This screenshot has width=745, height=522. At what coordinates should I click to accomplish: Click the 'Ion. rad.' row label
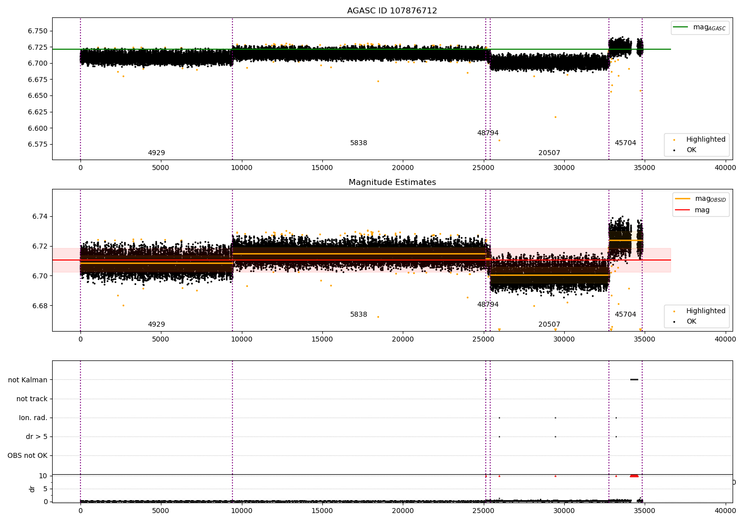coord(33,418)
